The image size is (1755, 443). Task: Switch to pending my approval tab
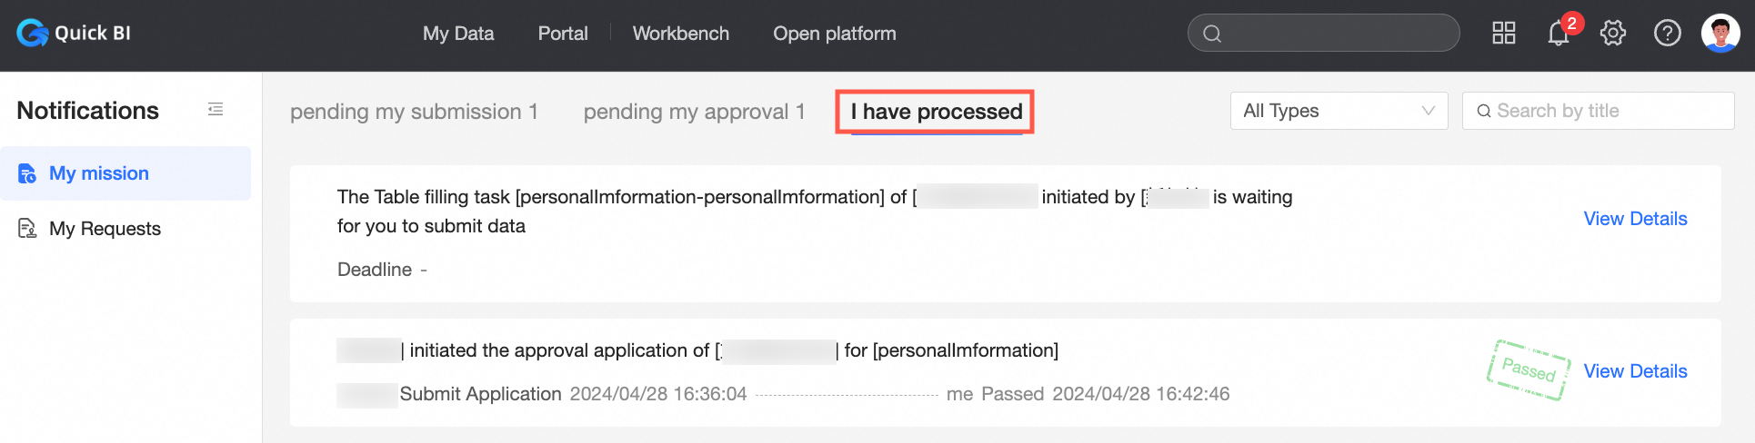click(694, 112)
